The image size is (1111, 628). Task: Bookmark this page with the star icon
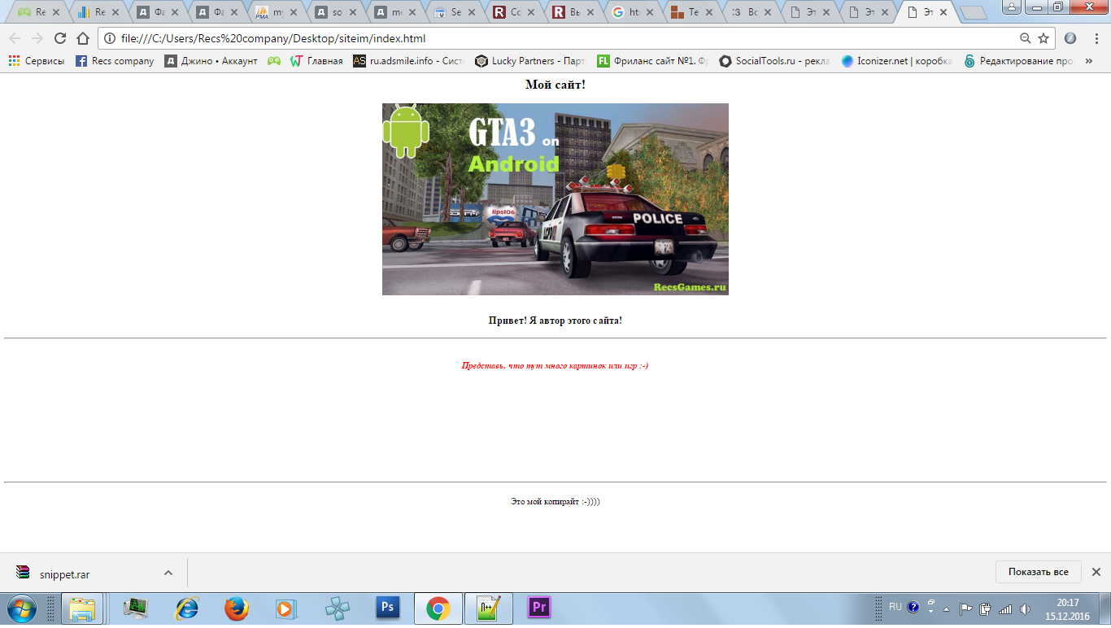1043,38
